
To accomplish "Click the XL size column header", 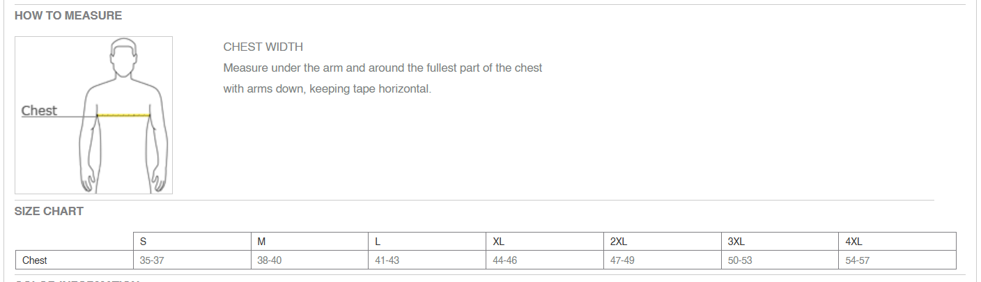I will (546, 242).
